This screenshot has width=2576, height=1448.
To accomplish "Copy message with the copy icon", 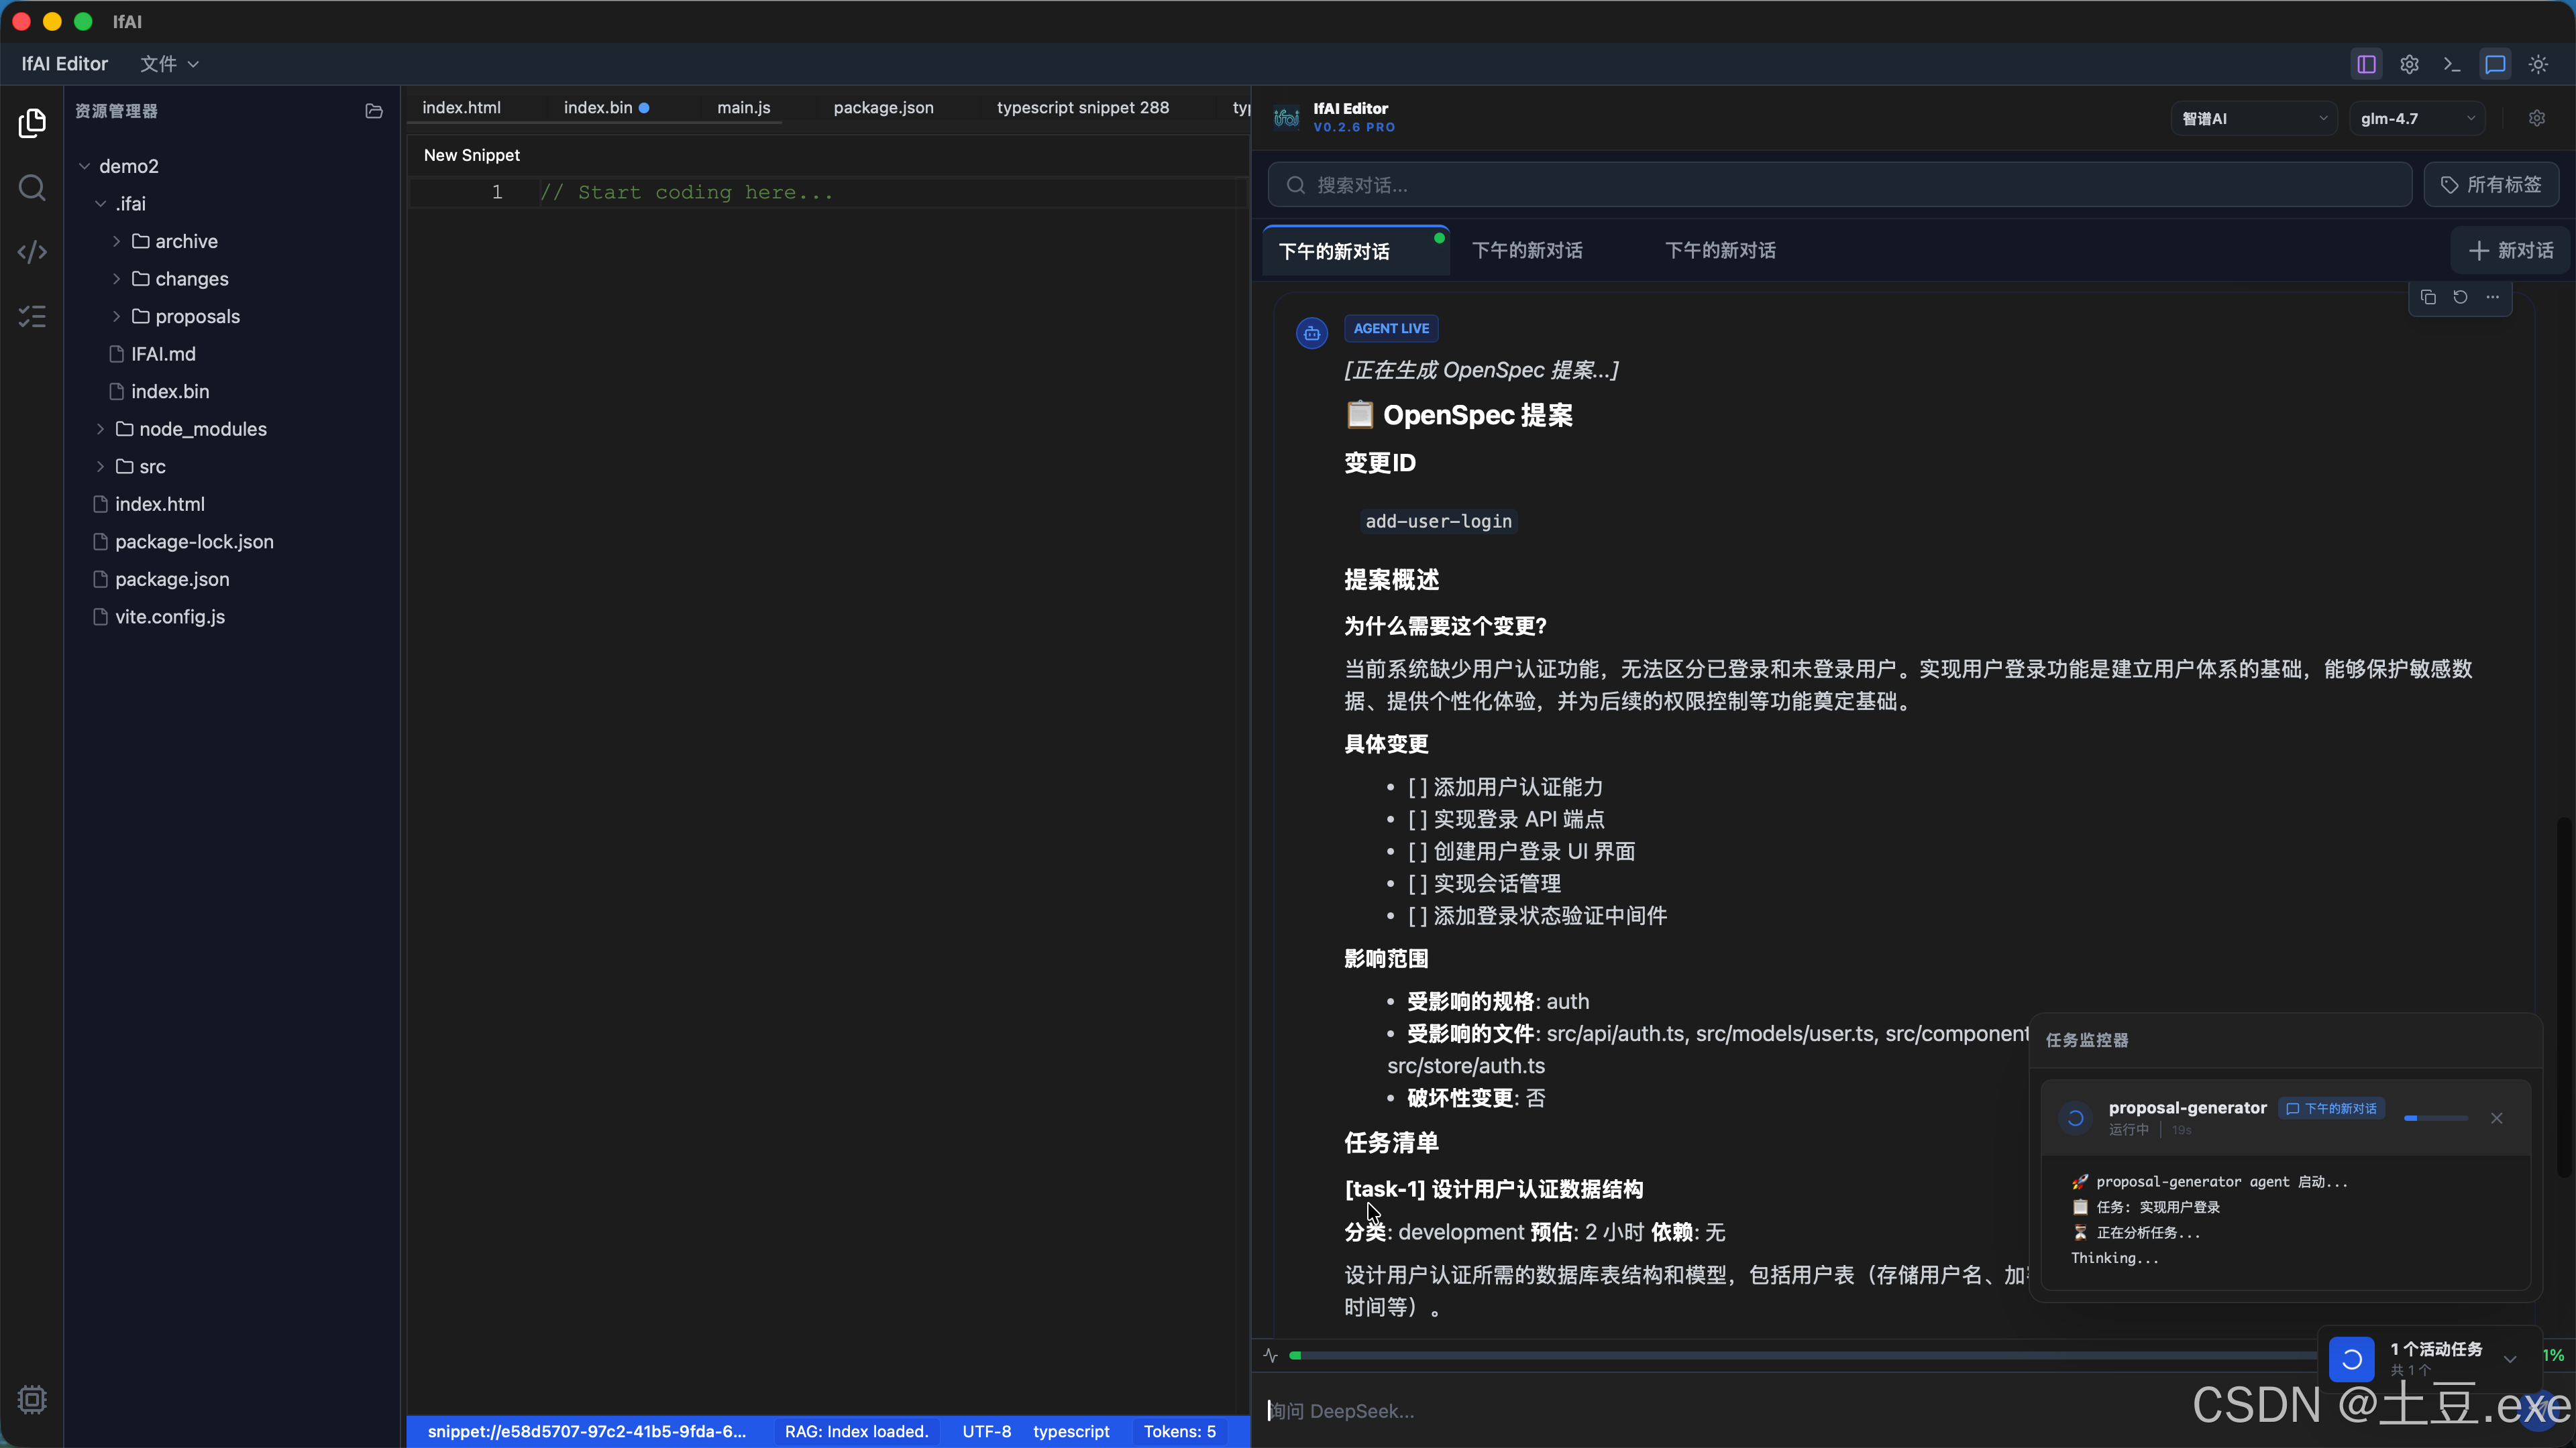I will [x=2428, y=297].
